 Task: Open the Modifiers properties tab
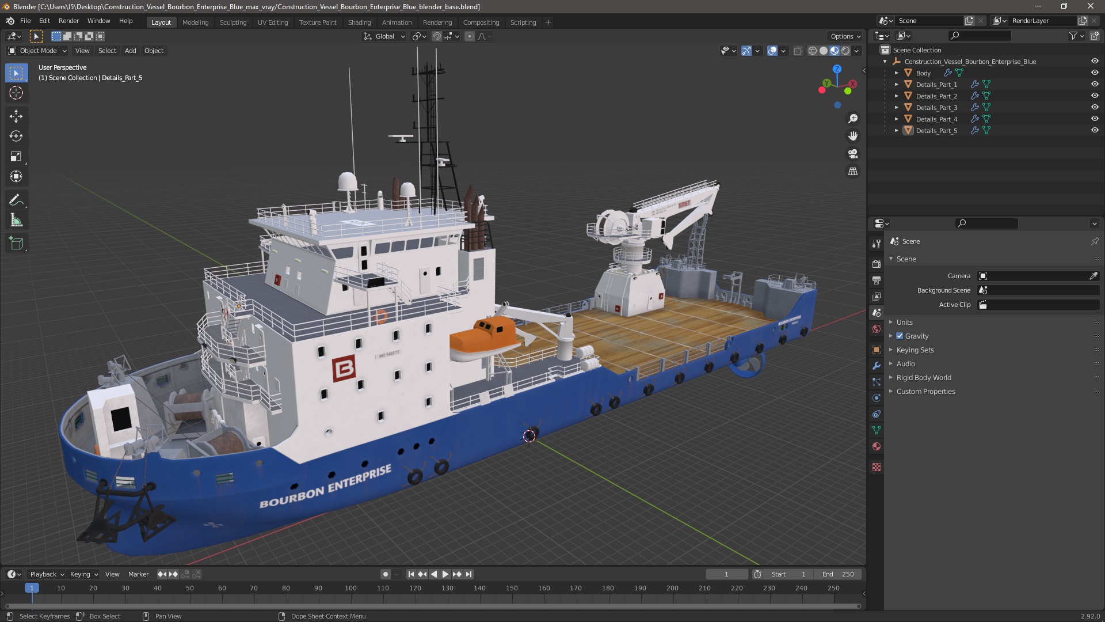(x=877, y=366)
